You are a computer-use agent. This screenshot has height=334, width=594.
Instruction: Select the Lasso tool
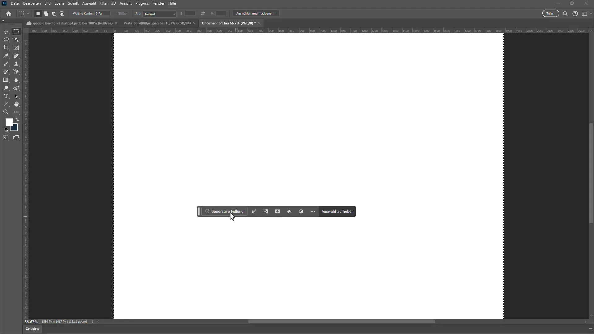[6, 40]
